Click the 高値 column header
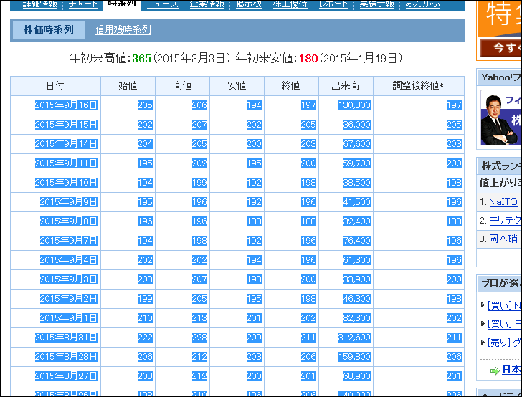522x397 pixels. click(x=182, y=86)
